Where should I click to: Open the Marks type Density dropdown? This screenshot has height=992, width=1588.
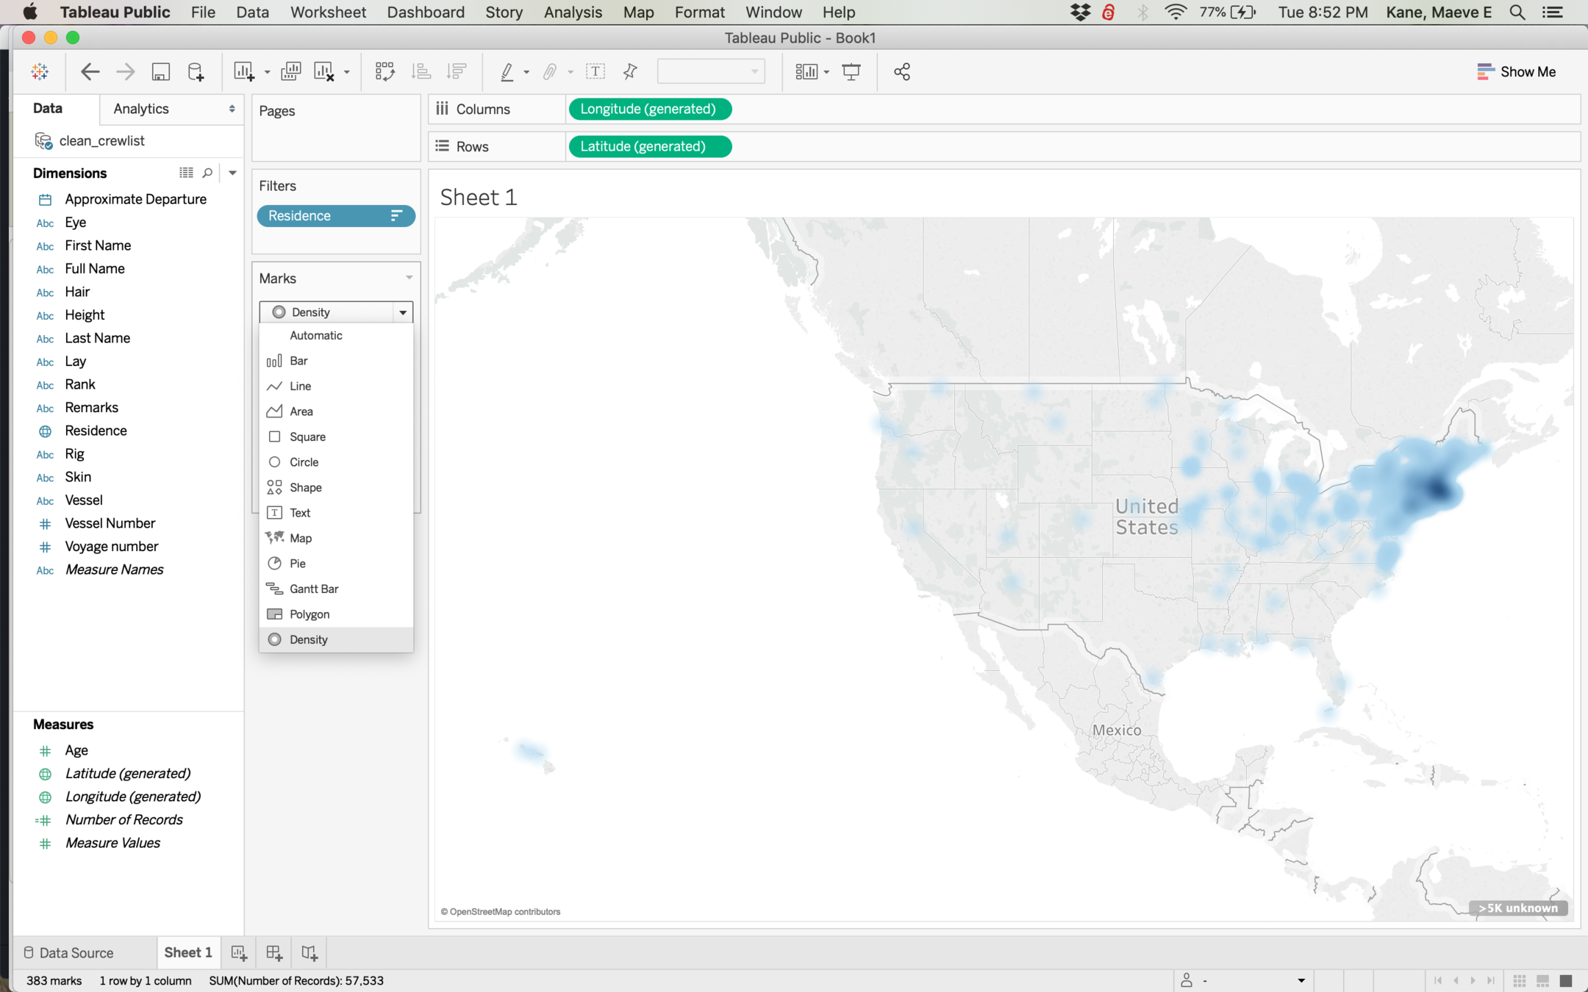coord(336,312)
